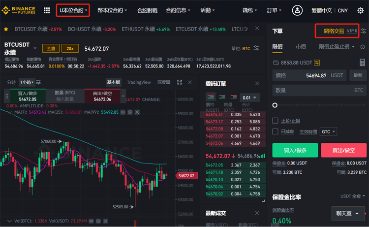Open the settings gear icon
The width and height of the screenshot is (369, 227).
(x=360, y=10)
